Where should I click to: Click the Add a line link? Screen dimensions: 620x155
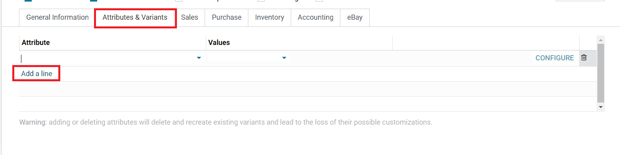pos(36,74)
